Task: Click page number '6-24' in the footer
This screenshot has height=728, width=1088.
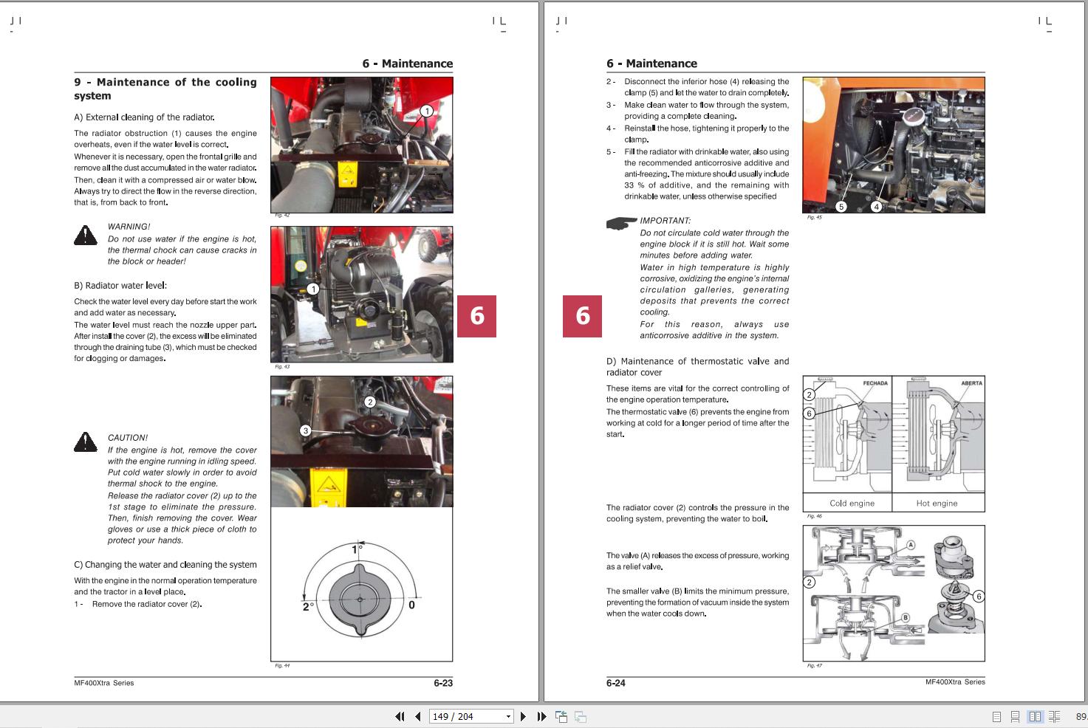Action: coord(616,683)
